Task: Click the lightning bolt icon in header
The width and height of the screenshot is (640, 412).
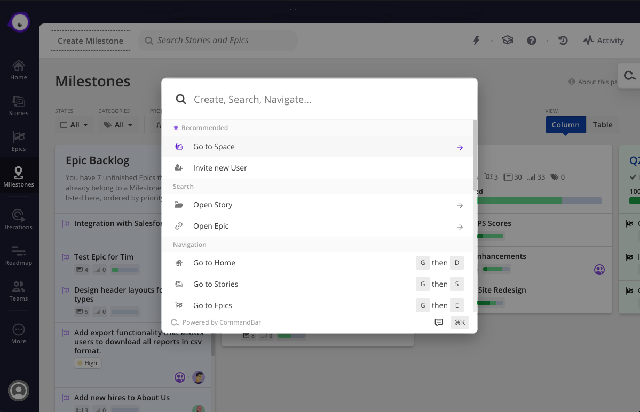Action: click(477, 41)
